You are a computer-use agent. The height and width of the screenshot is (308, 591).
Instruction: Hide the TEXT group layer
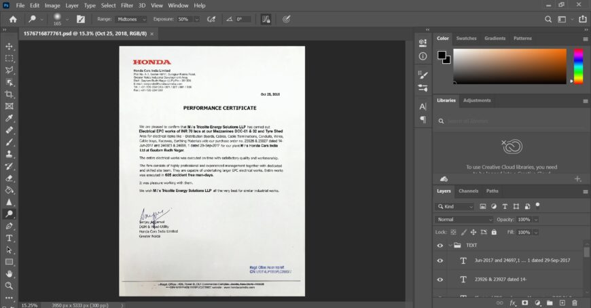pyautogui.click(x=440, y=246)
